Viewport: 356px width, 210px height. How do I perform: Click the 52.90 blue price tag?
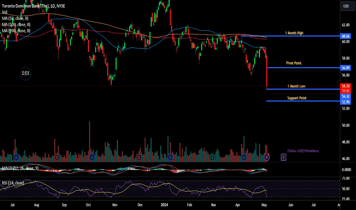(x=346, y=102)
